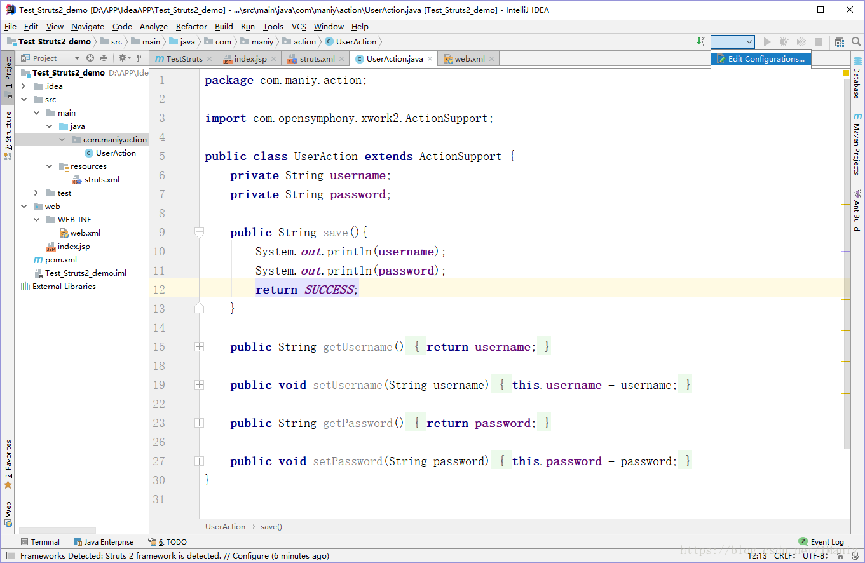The image size is (865, 563).
Task: Click the save() breadcrumb below editor
Action: coord(271,527)
